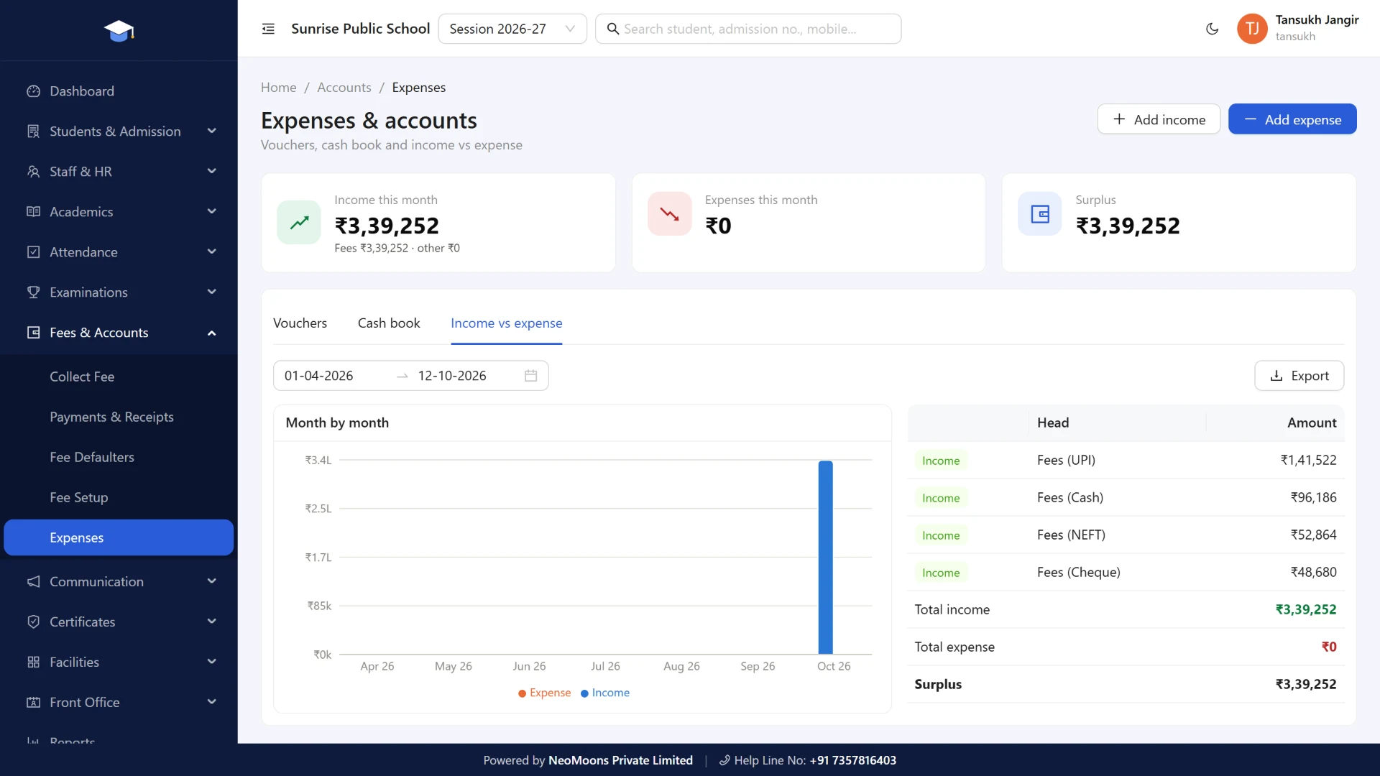This screenshot has height=776, width=1380.
Task: Open Fee Setup submenu item
Action: [119, 497]
